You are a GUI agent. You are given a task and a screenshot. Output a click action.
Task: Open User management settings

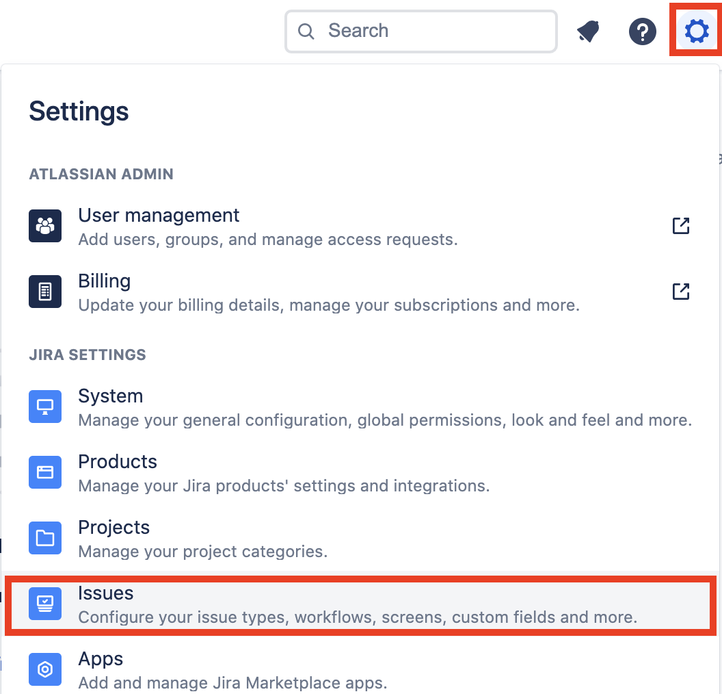tap(360, 227)
